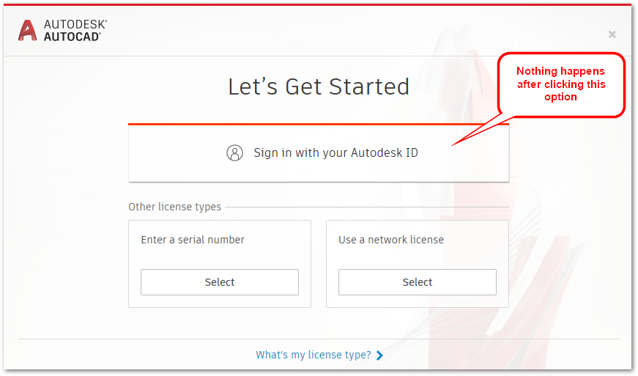Open the What's my license type link
The height and width of the screenshot is (376, 638).
[x=314, y=355]
